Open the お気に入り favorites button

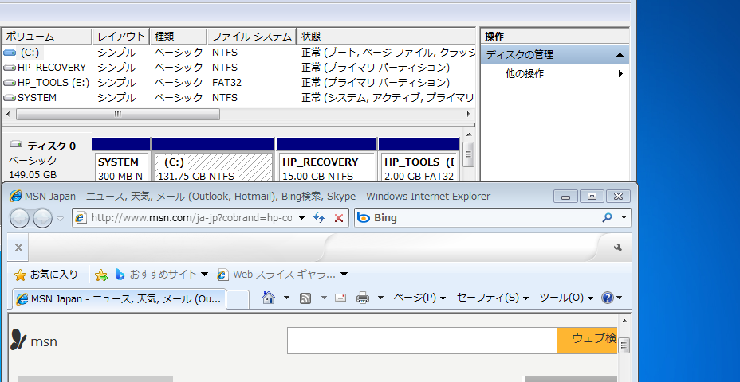pos(46,274)
